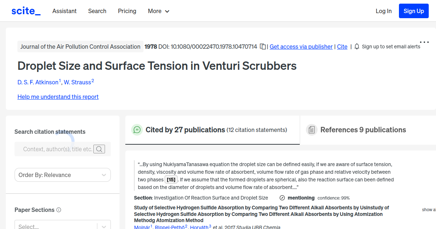The height and width of the screenshot is (229, 436).
Task: Click Get access via publisher link
Action: pos(301,47)
